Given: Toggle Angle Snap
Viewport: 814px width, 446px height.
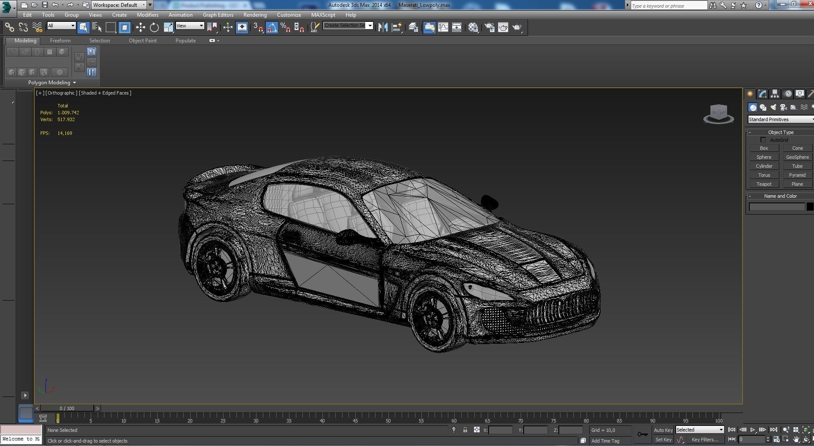Looking at the screenshot, I should [x=272, y=27].
